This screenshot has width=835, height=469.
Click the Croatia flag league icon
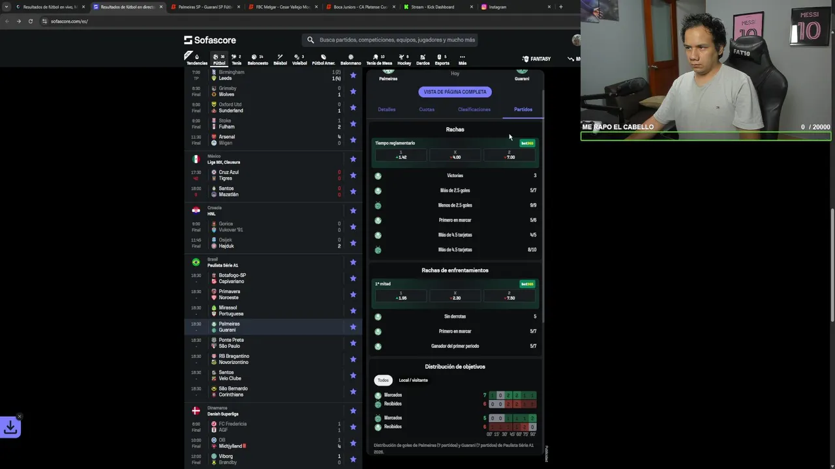pyautogui.click(x=196, y=210)
